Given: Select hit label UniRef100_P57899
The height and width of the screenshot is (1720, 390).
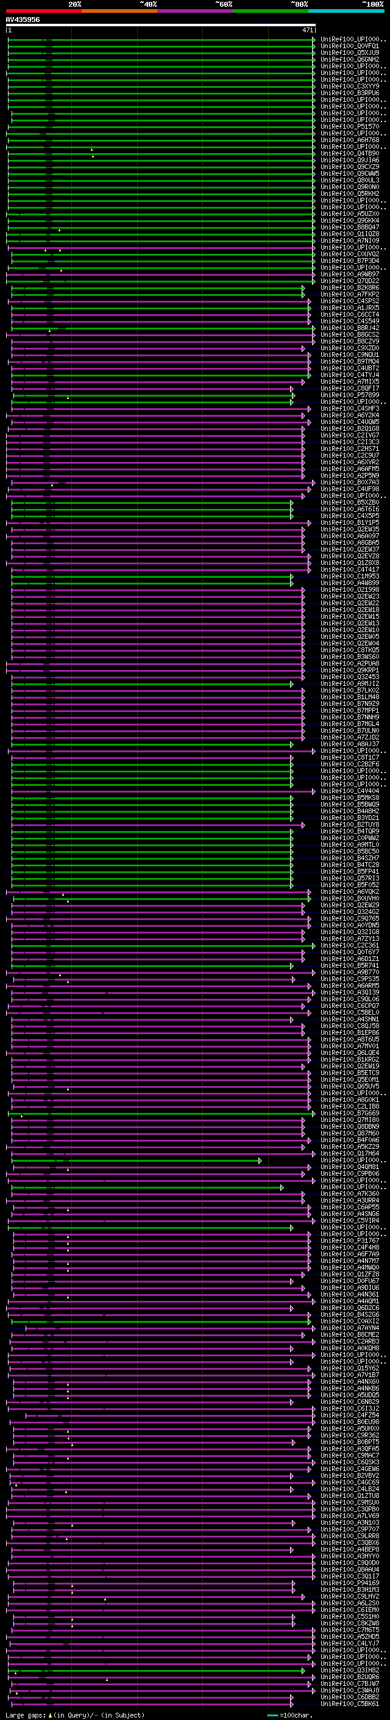Looking at the screenshot, I should tap(350, 395).
